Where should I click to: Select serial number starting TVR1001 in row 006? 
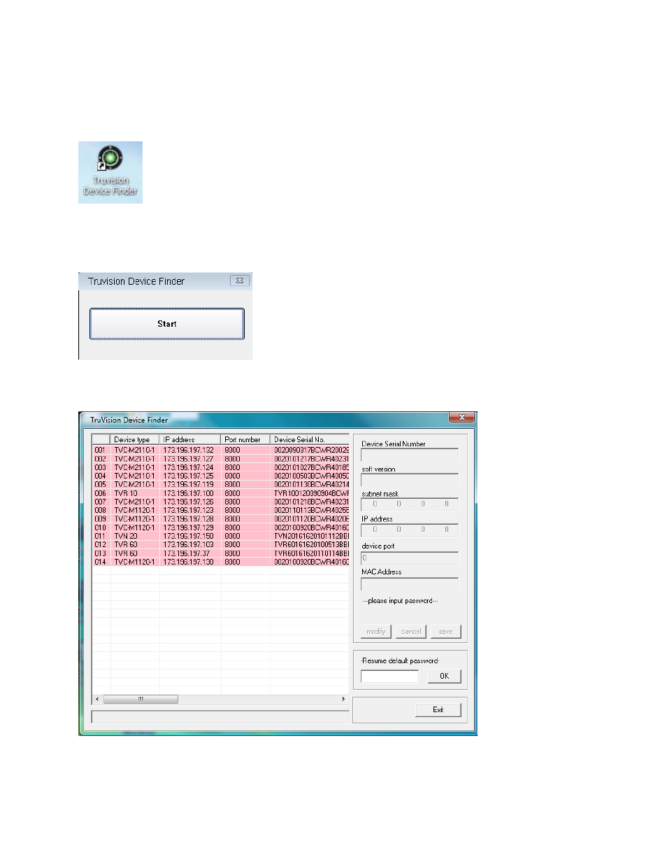(311, 493)
